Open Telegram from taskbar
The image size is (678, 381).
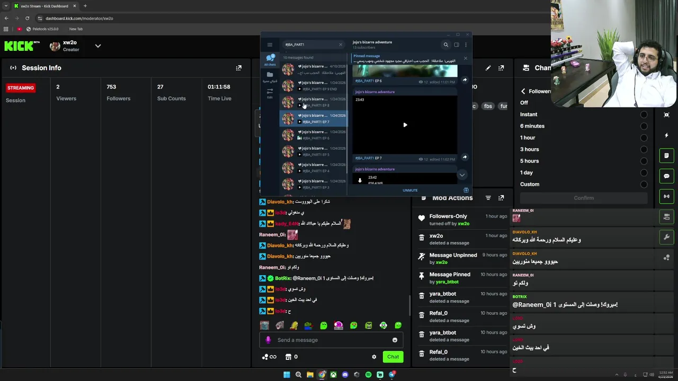point(391,375)
